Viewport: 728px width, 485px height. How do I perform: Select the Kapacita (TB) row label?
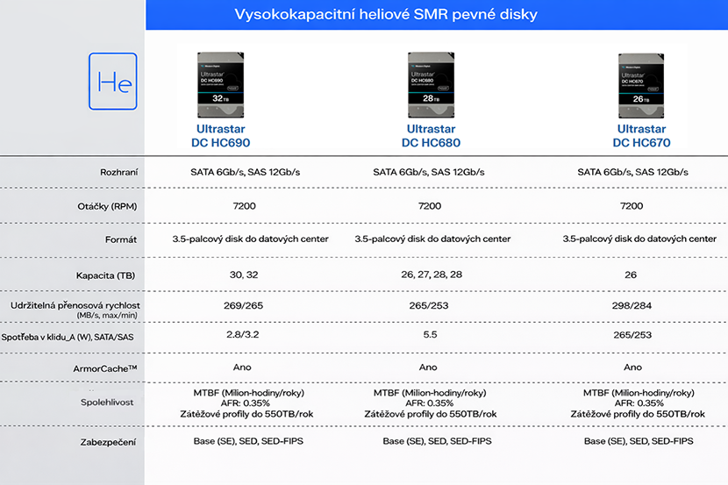coord(106,275)
